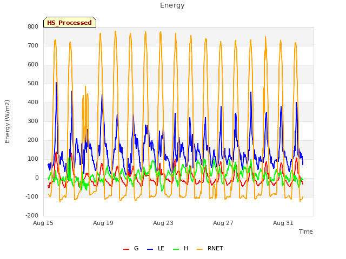The image size is (346, 259).
Task: Click the y-axis label 'Energy (W/m2)'
Action: click(x=7, y=121)
